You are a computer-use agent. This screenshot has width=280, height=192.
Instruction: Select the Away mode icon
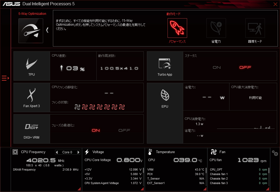(255, 28)
